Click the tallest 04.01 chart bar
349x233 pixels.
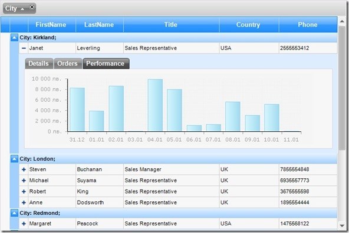click(x=155, y=105)
